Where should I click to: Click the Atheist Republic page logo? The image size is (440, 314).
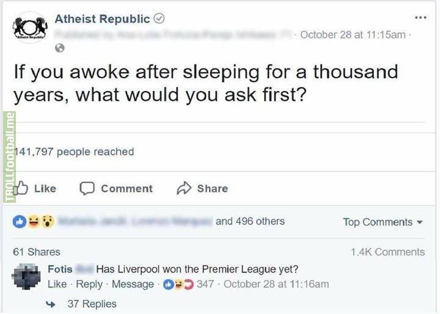click(x=29, y=27)
